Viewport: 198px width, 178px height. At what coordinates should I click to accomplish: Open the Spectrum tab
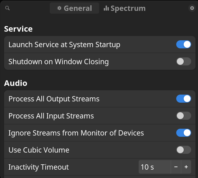click(x=124, y=8)
